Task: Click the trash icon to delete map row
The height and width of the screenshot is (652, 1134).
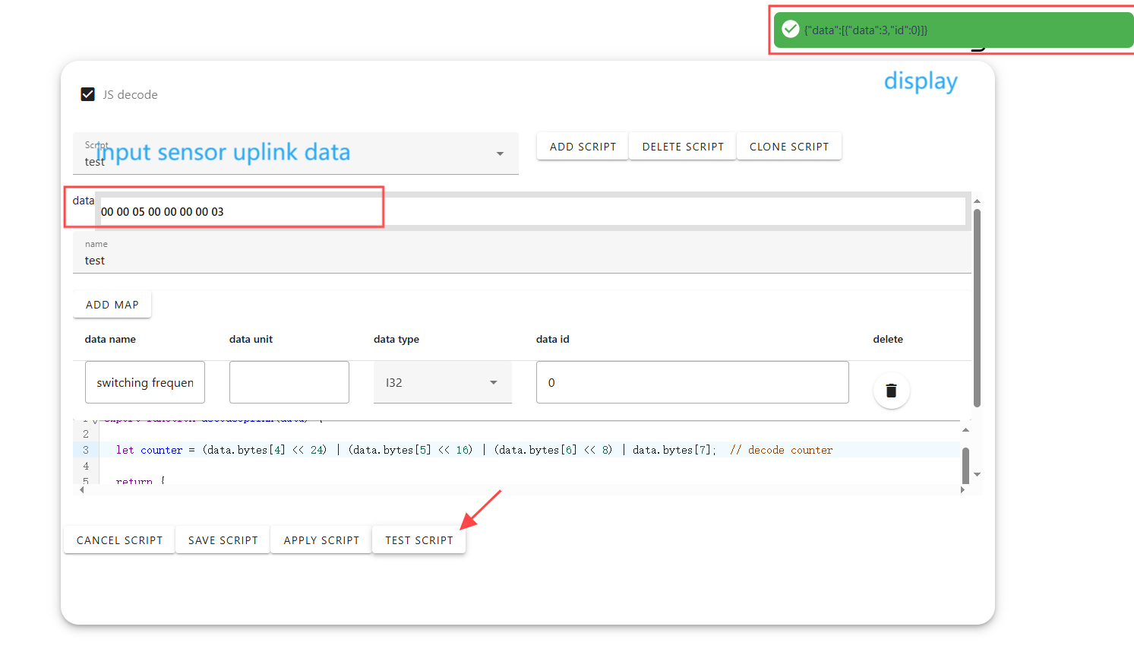Action: tap(891, 391)
